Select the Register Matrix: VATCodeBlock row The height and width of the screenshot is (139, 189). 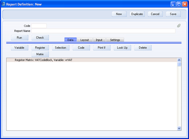(x=92, y=60)
